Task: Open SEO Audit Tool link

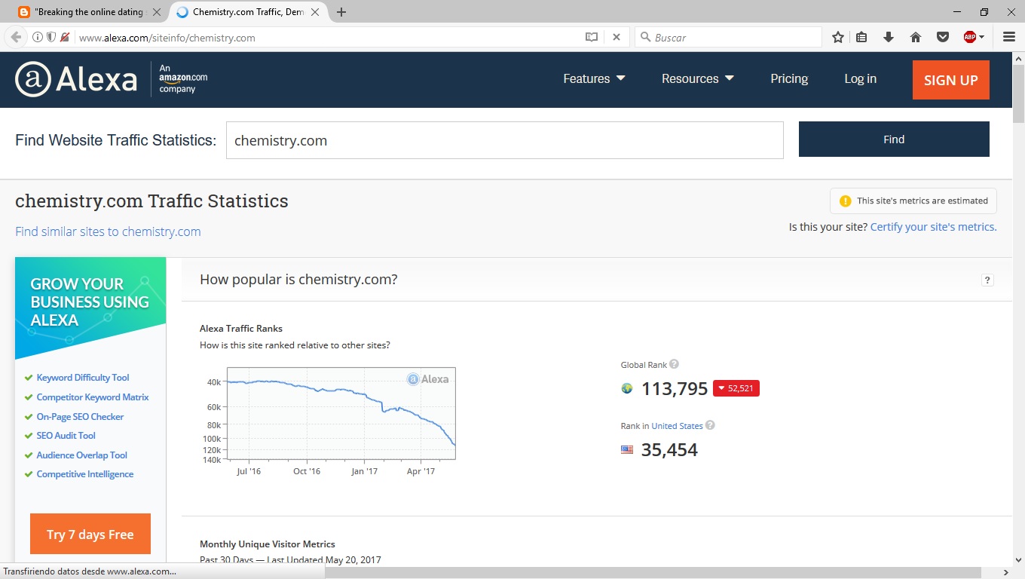Action: pos(66,436)
